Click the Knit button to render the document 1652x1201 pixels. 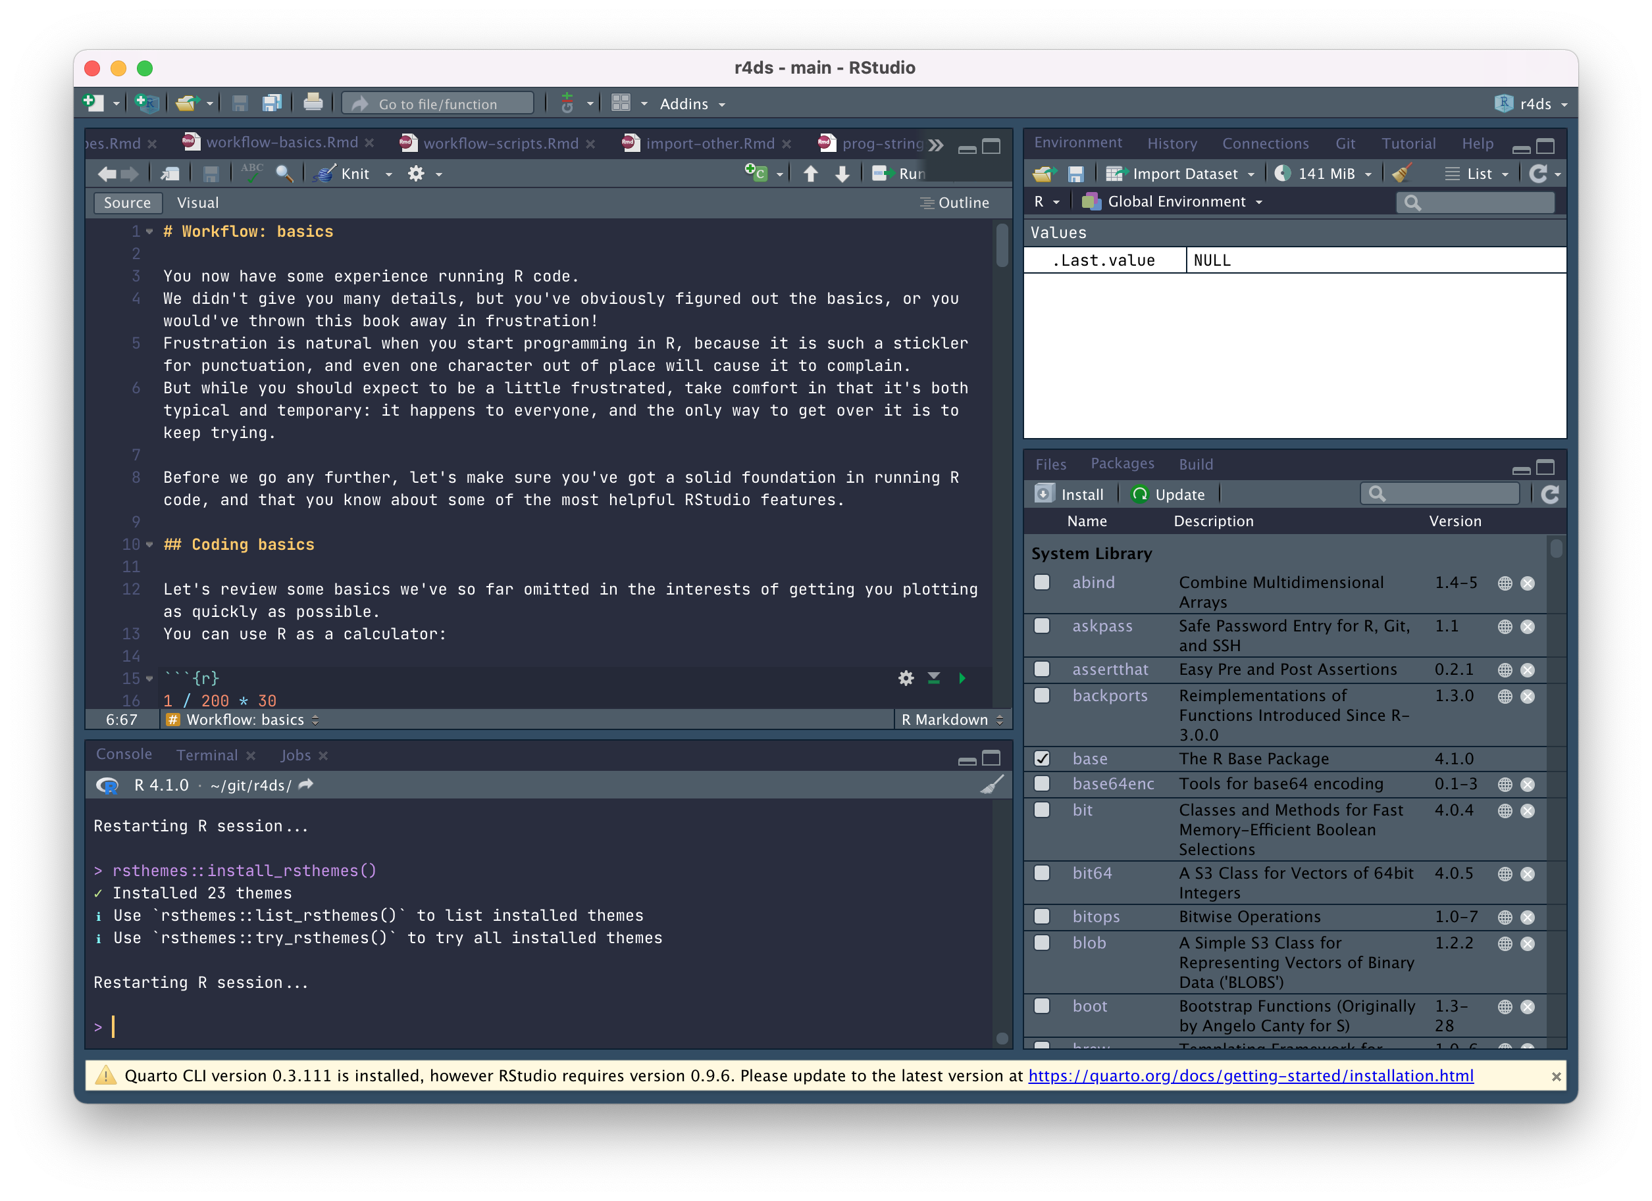[x=352, y=173]
